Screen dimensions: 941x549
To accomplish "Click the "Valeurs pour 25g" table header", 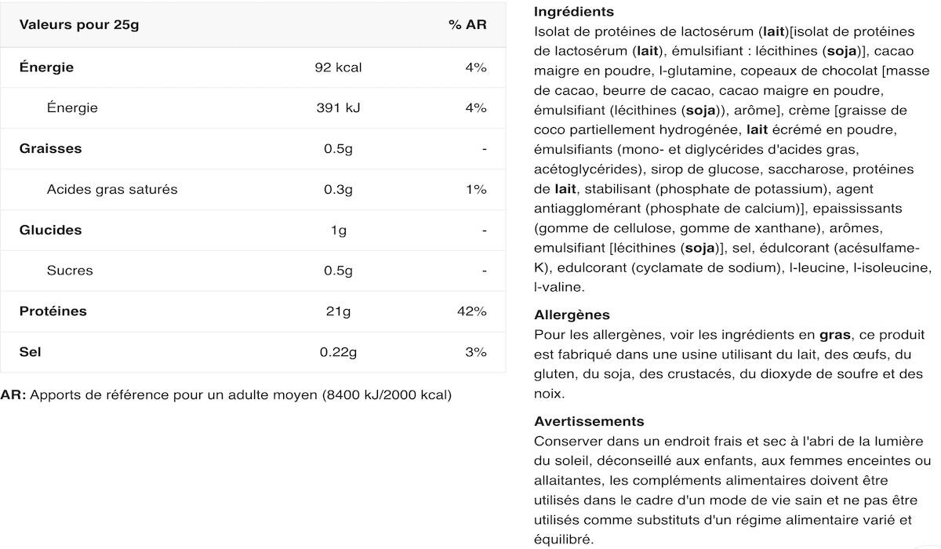I will (x=79, y=24).
